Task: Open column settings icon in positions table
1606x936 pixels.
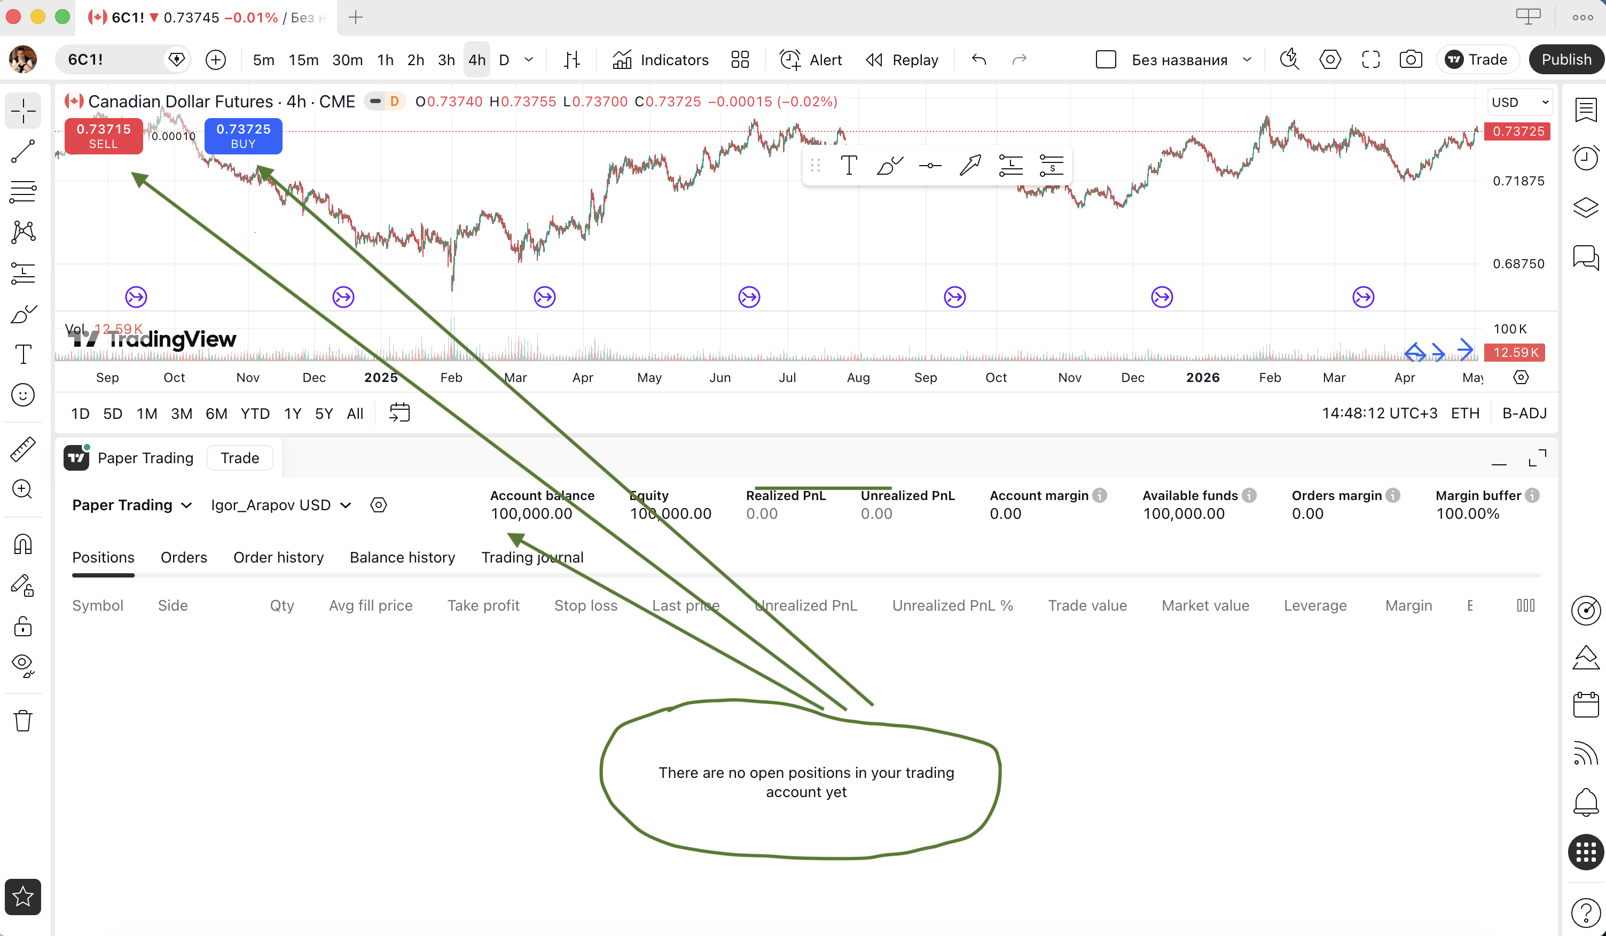Action: [x=1526, y=605]
